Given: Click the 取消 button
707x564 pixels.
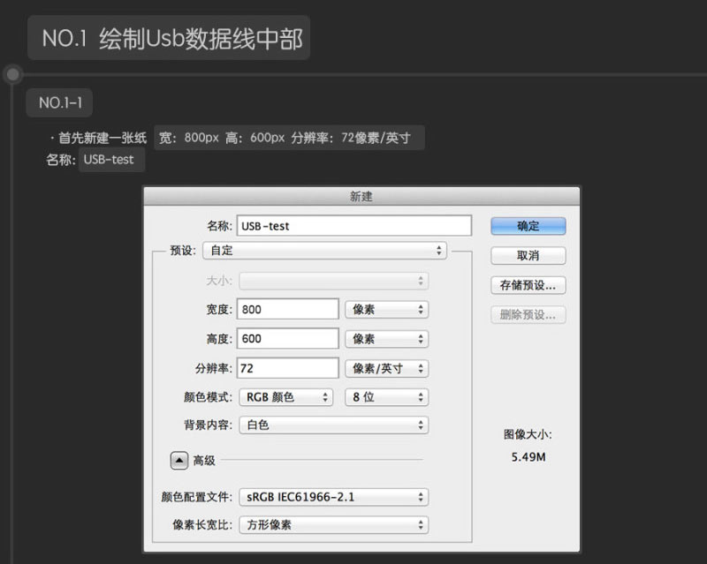Looking at the screenshot, I should (528, 256).
